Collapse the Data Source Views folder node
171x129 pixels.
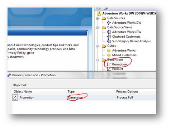click(x=98, y=28)
